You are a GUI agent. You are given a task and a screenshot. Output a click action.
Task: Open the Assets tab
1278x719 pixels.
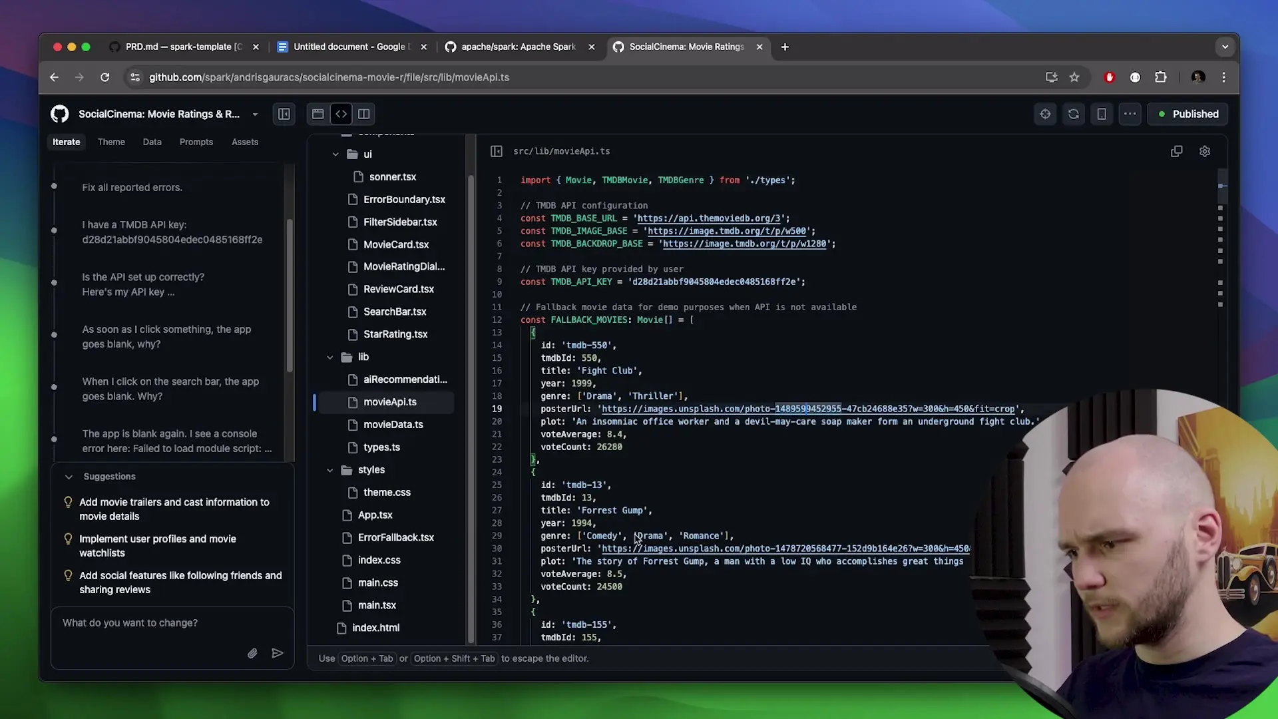[x=245, y=142]
